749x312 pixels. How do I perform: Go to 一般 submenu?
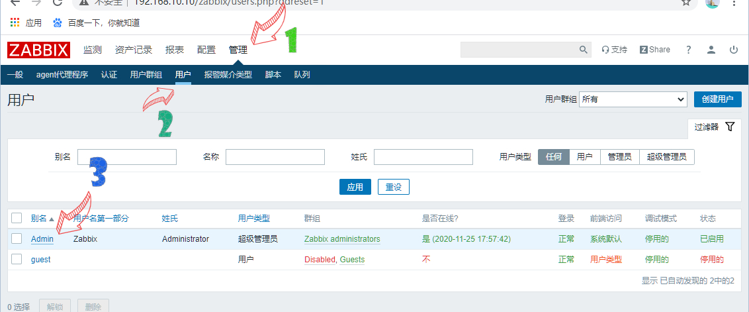pos(15,75)
